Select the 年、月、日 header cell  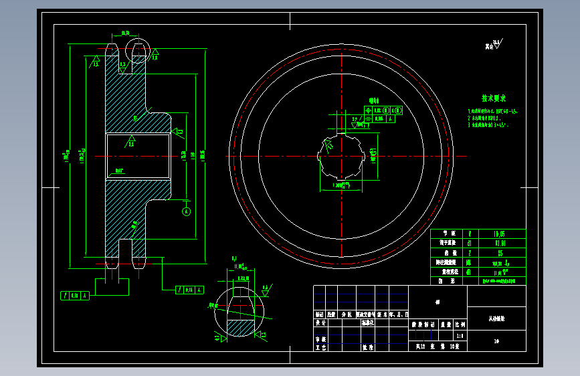[399, 314]
